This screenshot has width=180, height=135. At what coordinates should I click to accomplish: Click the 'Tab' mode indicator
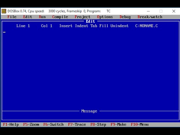[x=94, y=26]
